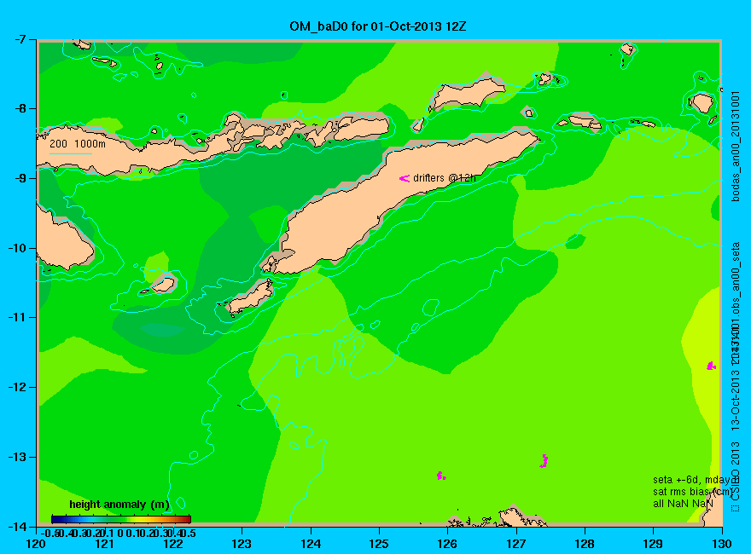This screenshot has width=751, height=554.
Task: Click the y-axis tick label "-8"
Action: [19, 108]
